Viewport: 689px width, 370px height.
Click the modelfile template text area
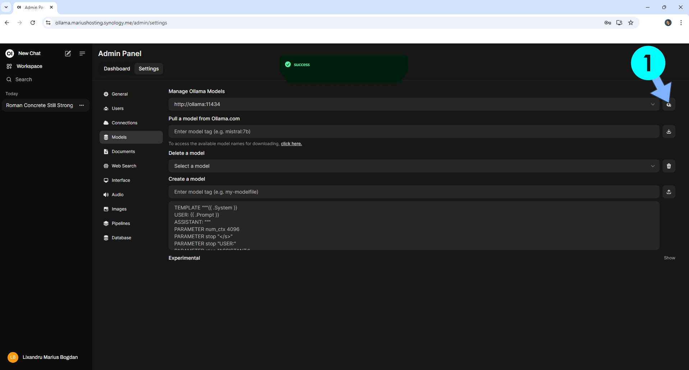click(x=414, y=226)
